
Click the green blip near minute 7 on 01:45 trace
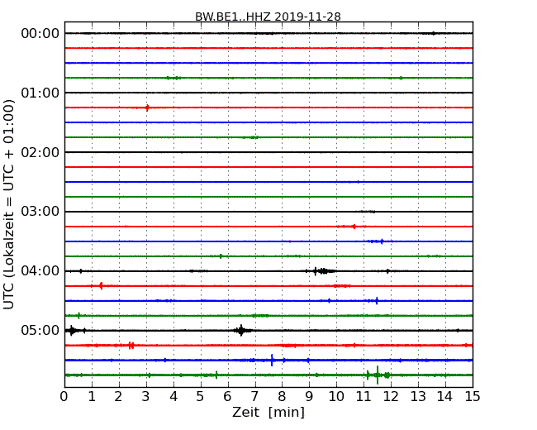(x=252, y=137)
